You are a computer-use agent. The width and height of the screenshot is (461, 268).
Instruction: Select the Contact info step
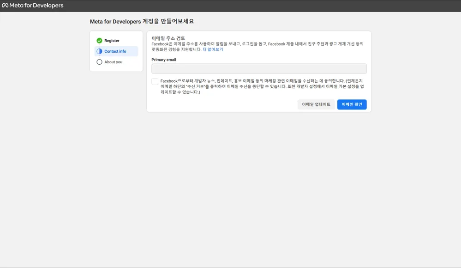point(116,51)
